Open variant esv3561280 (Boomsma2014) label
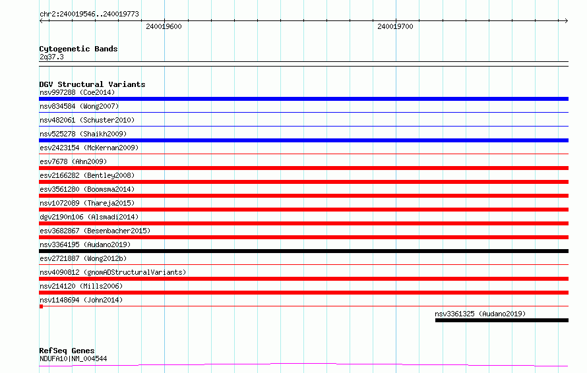The height and width of the screenshot is (373, 587). [87, 189]
